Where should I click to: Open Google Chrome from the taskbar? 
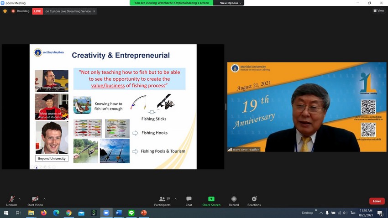68,213
